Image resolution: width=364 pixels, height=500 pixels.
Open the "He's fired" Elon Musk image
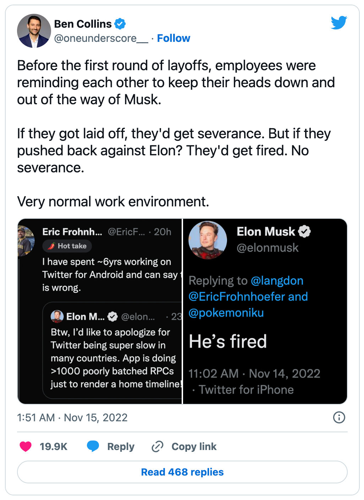tap(265, 311)
